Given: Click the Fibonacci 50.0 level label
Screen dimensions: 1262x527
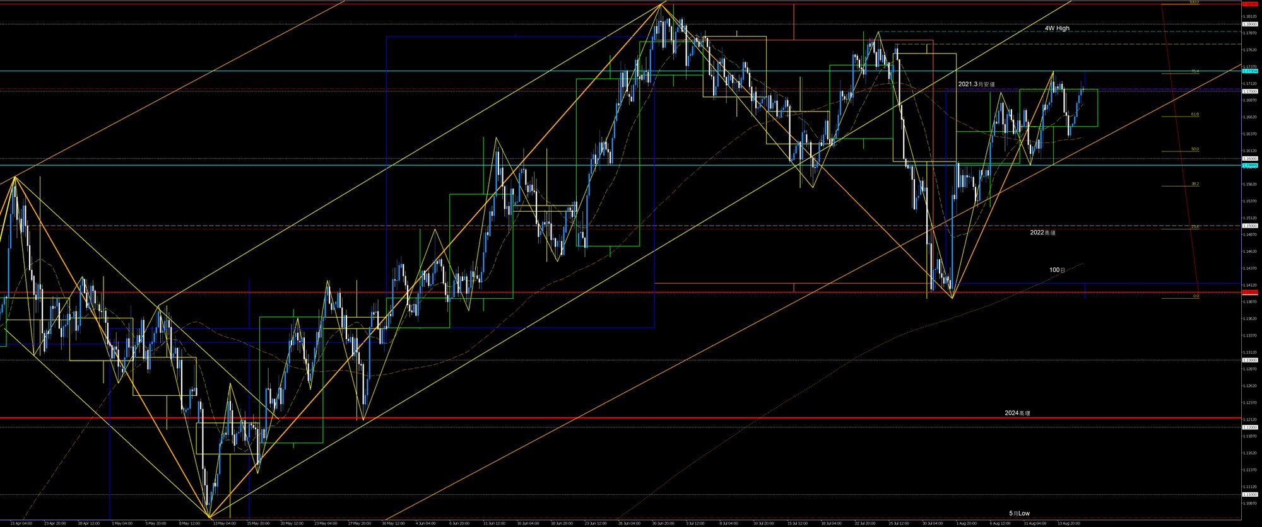Looking at the screenshot, I should [1195, 149].
